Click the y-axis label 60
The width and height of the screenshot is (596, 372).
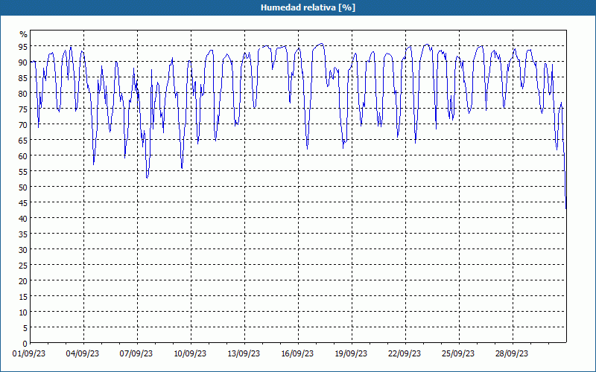[x=23, y=156]
